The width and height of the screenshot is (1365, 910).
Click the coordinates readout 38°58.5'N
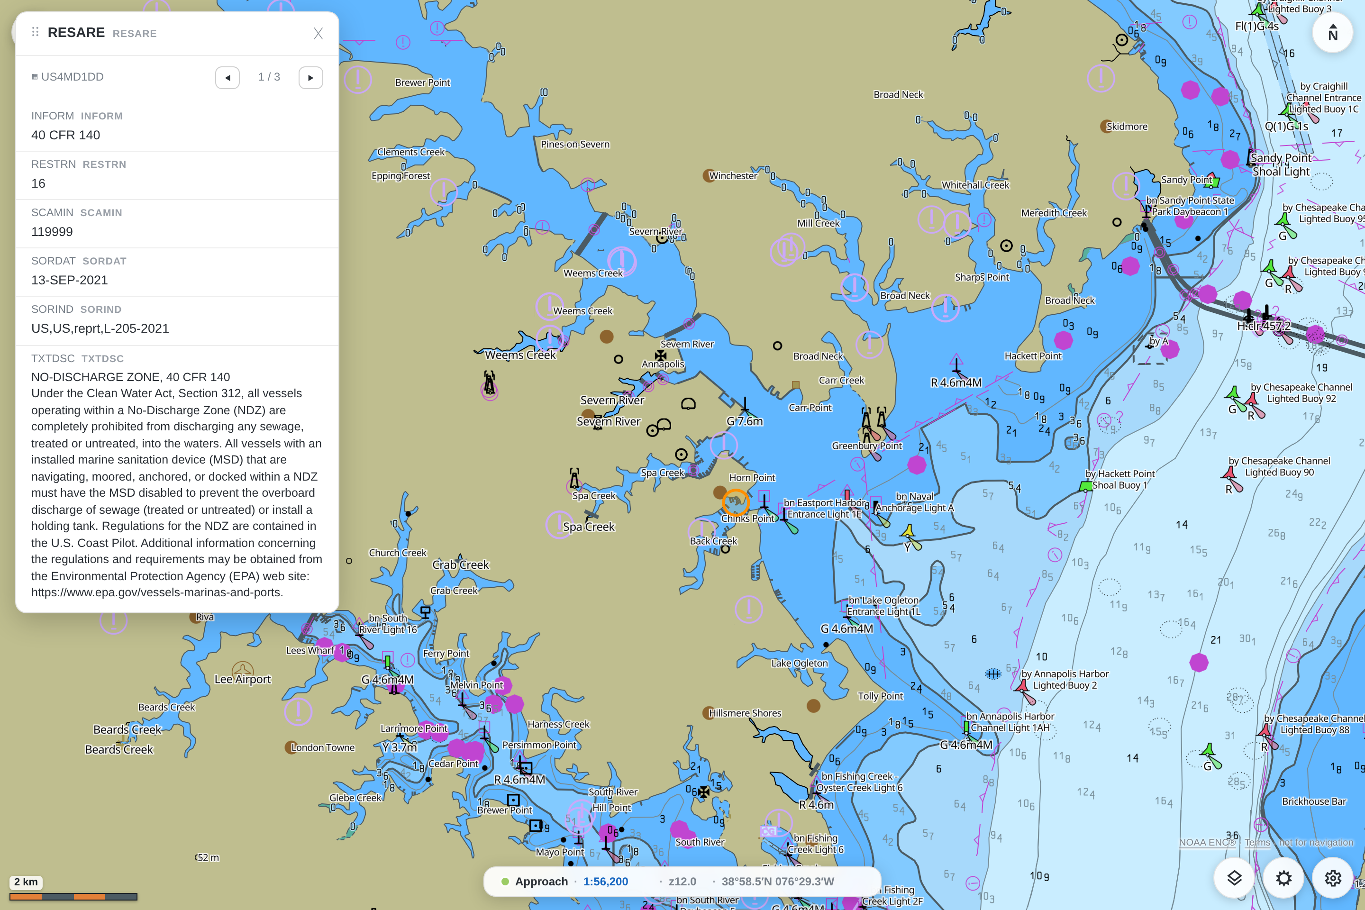(x=778, y=882)
